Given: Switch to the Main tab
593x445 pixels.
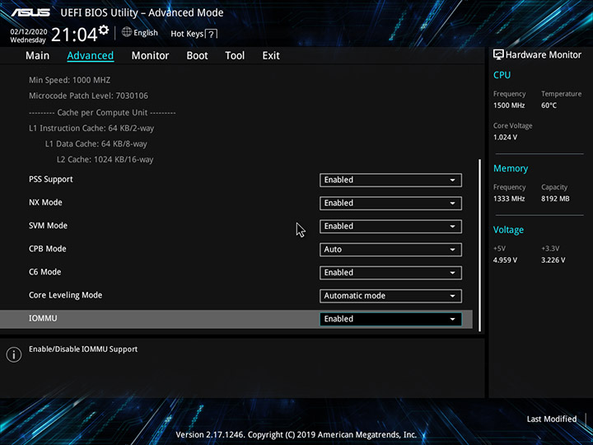Looking at the screenshot, I should coord(37,56).
